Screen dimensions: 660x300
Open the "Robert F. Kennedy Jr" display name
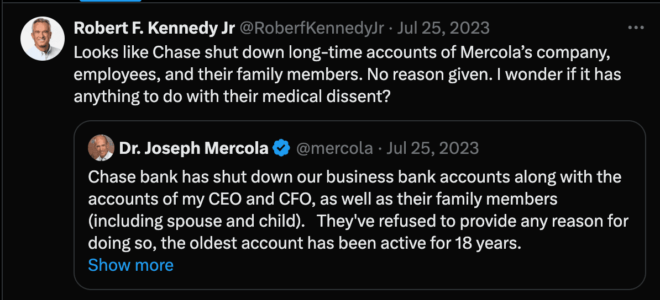[154, 28]
